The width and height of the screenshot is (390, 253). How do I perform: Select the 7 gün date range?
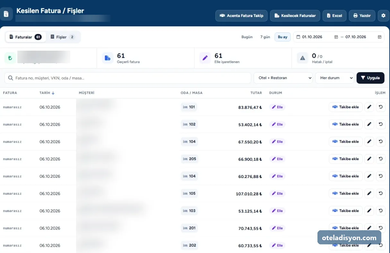[x=265, y=37]
